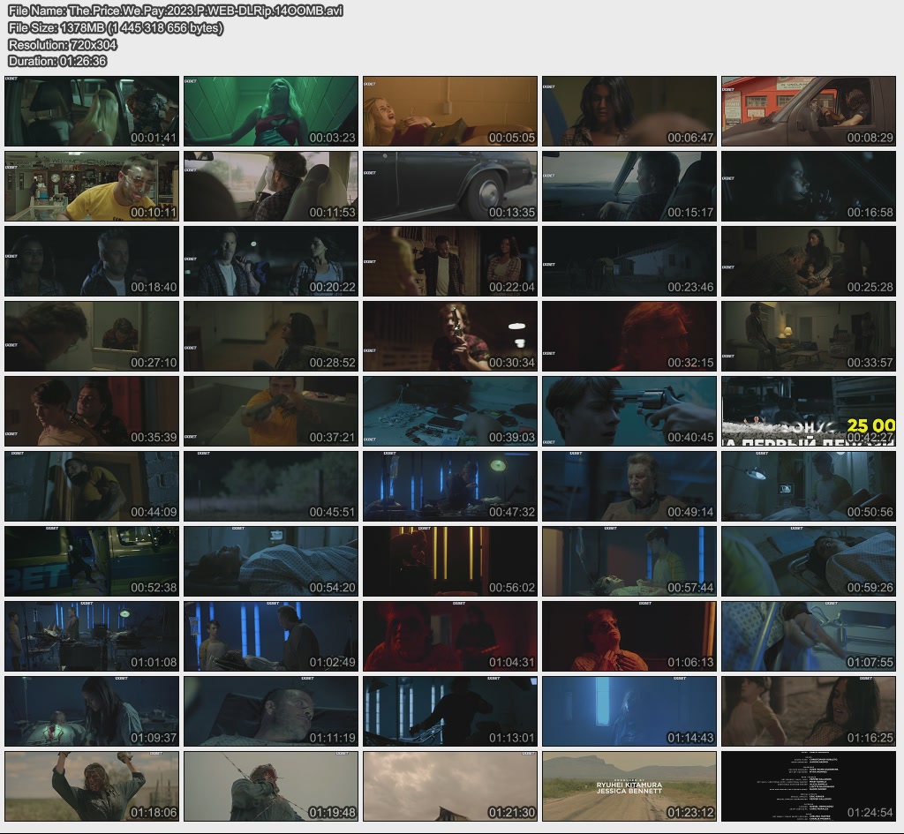Click the Duration 01:26:36 text

point(57,61)
